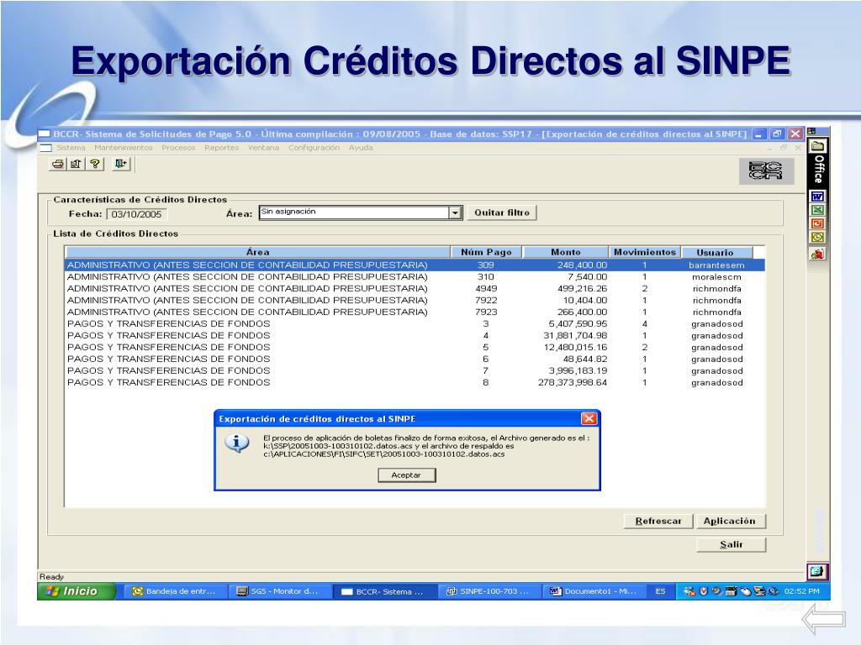Click the first system tray icon

coord(689,591)
